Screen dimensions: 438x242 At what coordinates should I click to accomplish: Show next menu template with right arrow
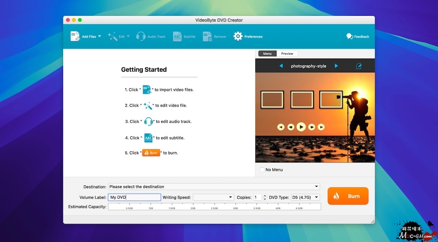pyautogui.click(x=336, y=66)
